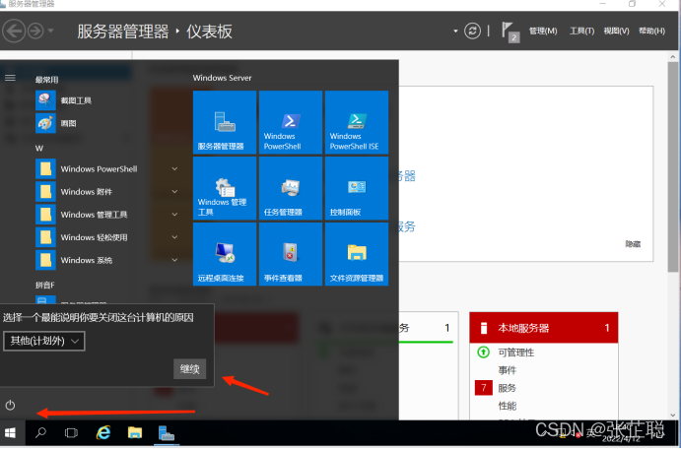Click the refresh icon in Server Manager
The height and width of the screenshot is (449, 681).
[472, 32]
